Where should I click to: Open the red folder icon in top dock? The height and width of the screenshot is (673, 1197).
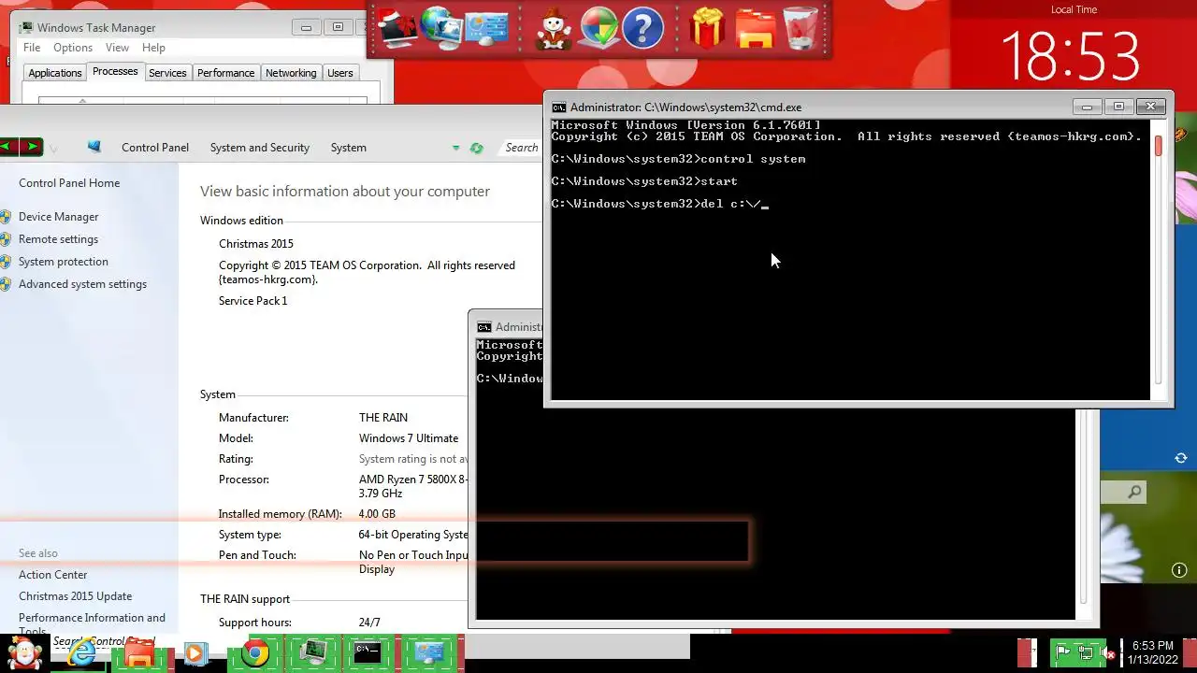[x=755, y=28]
